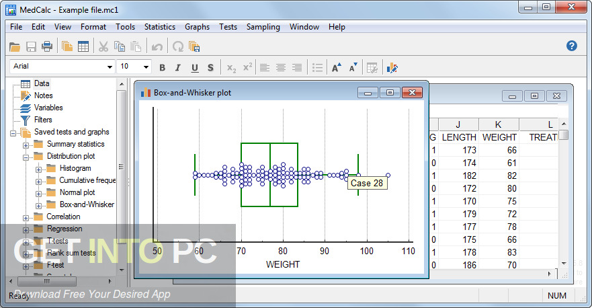592x308 pixels.
Task: Toggle Bold formatting
Action: (163, 68)
